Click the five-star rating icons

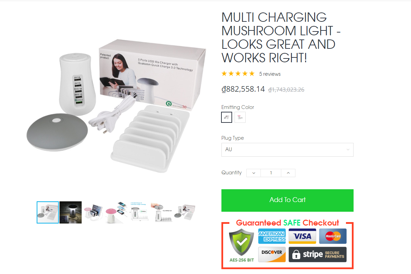point(238,74)
